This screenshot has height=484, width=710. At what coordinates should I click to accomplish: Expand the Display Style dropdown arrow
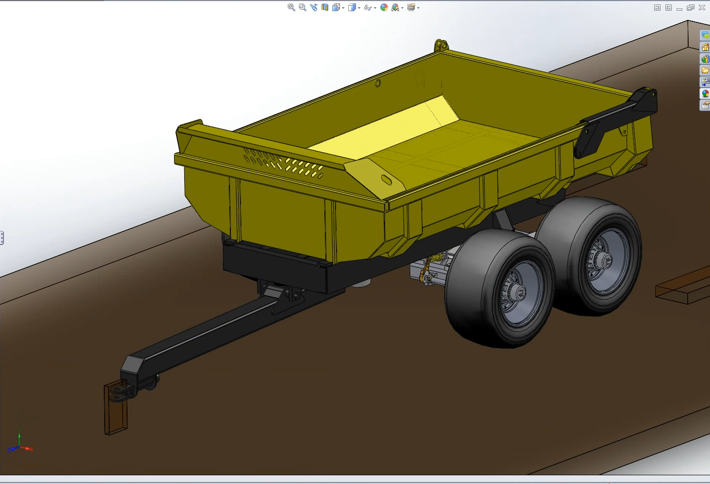pyautogui.click(x=359, y=8)
